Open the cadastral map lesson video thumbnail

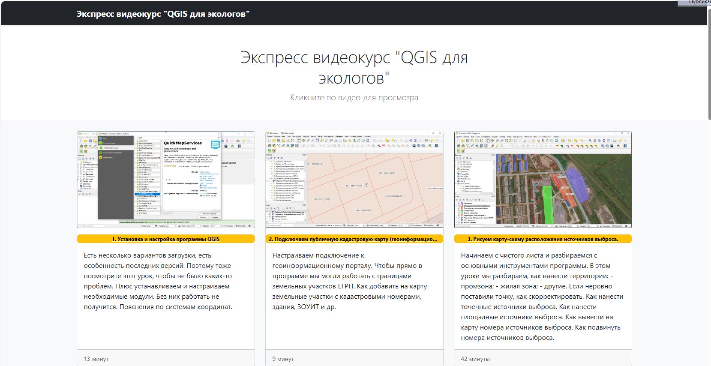(x=354, y=180)
